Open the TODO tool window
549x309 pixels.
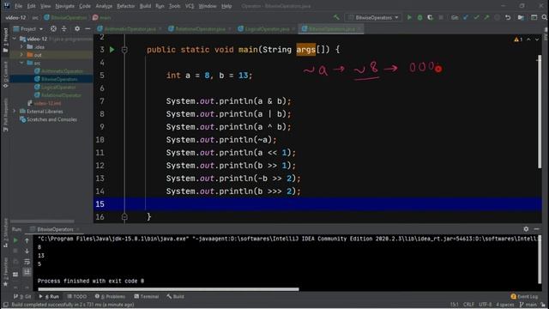tap(76, 296)
